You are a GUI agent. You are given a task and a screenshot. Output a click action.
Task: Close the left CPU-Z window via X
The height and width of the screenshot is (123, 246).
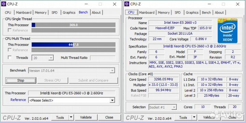pyautogui.click(x=115, y=4)
